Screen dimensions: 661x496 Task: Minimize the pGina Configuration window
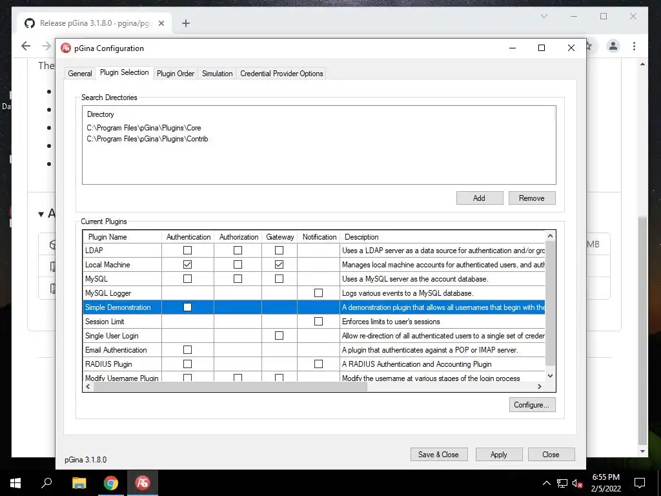pos(513,48)
